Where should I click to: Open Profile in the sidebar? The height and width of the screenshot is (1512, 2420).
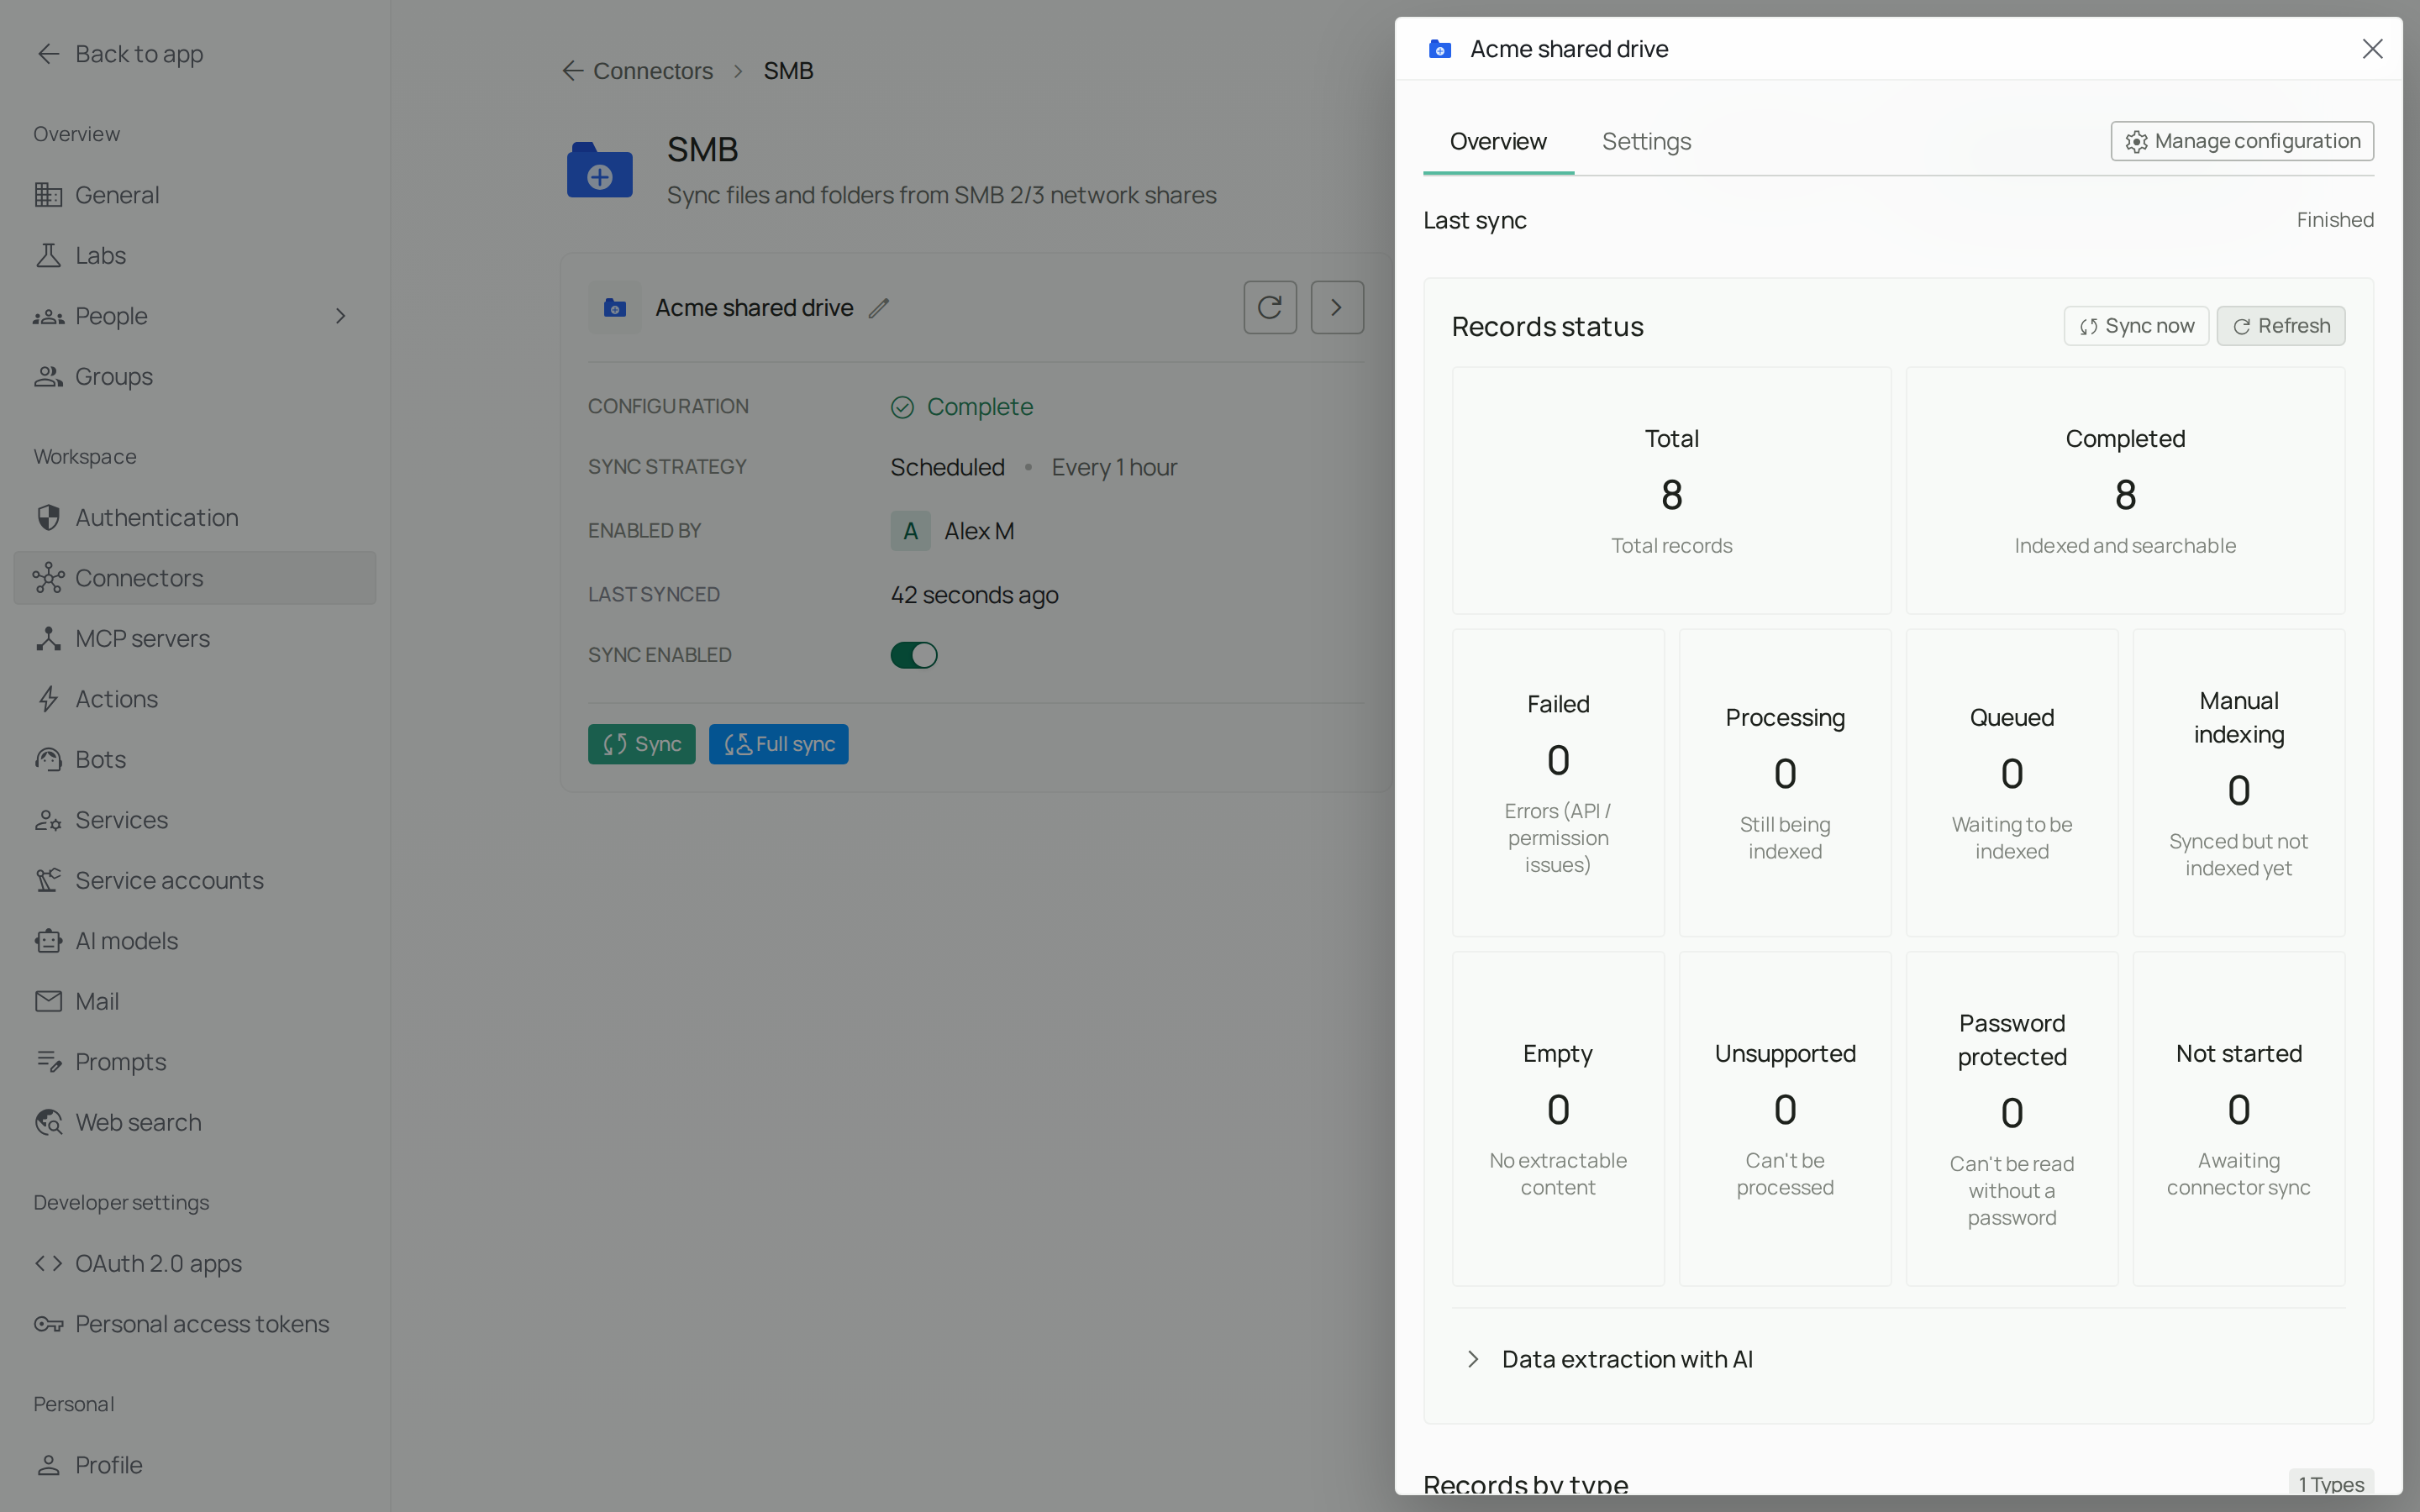pyautogui.click(x=195, y=1465)
